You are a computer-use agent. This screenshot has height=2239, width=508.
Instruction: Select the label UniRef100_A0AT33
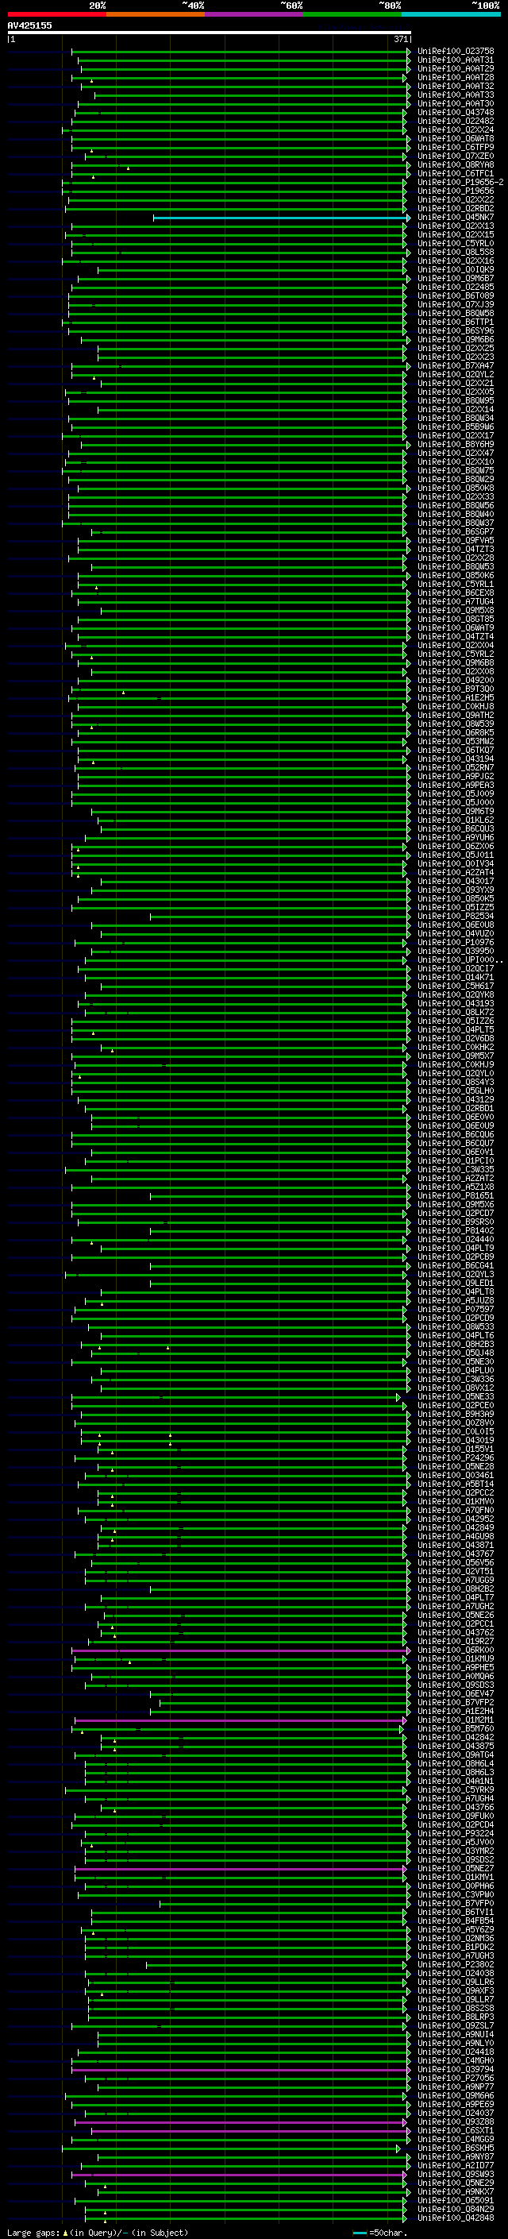point(456,95)
